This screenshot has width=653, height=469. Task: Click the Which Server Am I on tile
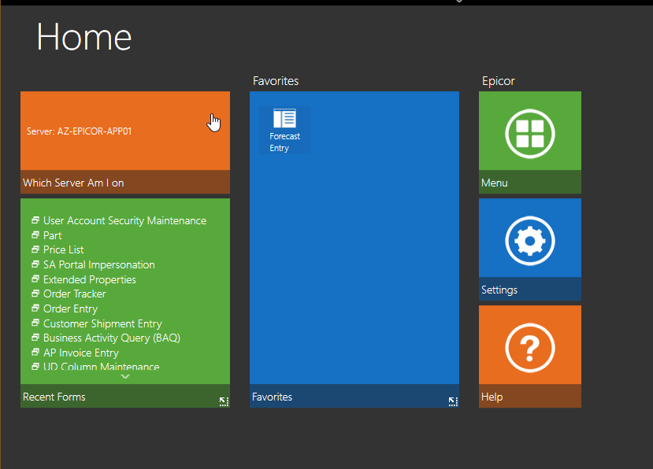[x=125, y=142]
